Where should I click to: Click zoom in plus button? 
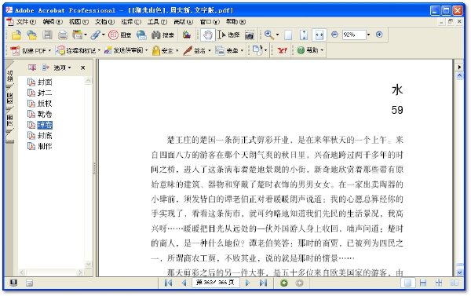[x=379, y=35]
